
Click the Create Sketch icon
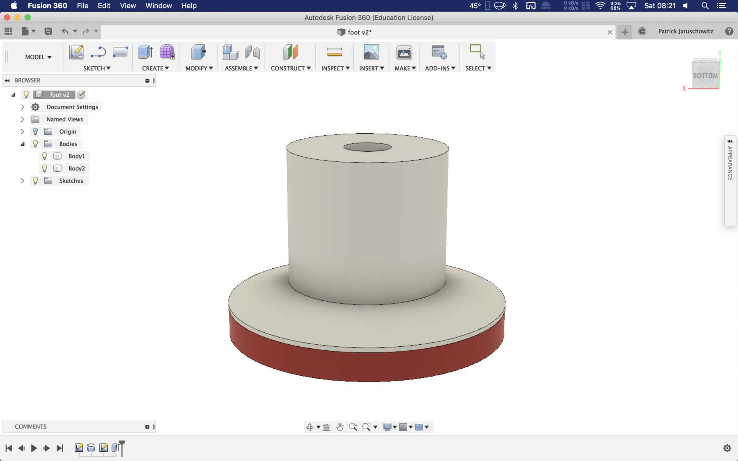coord(76,52)
